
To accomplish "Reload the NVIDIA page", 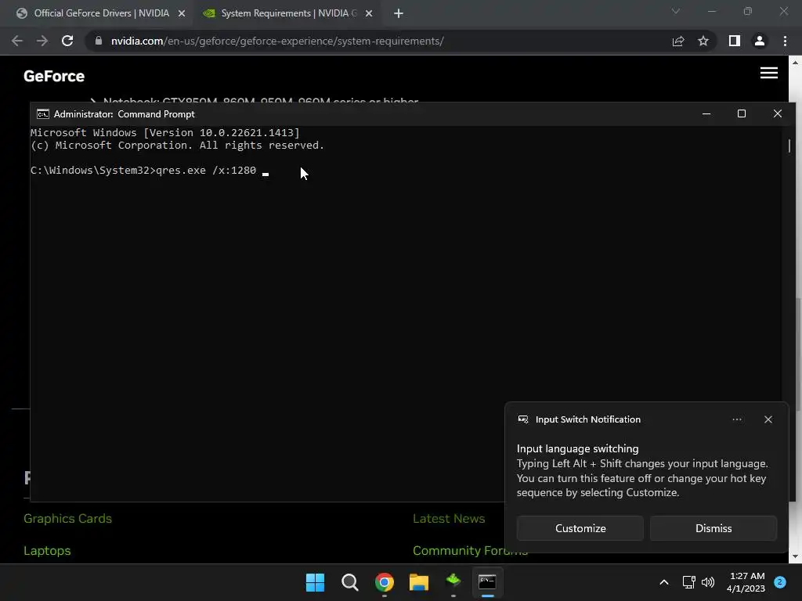I will [67, 41].
